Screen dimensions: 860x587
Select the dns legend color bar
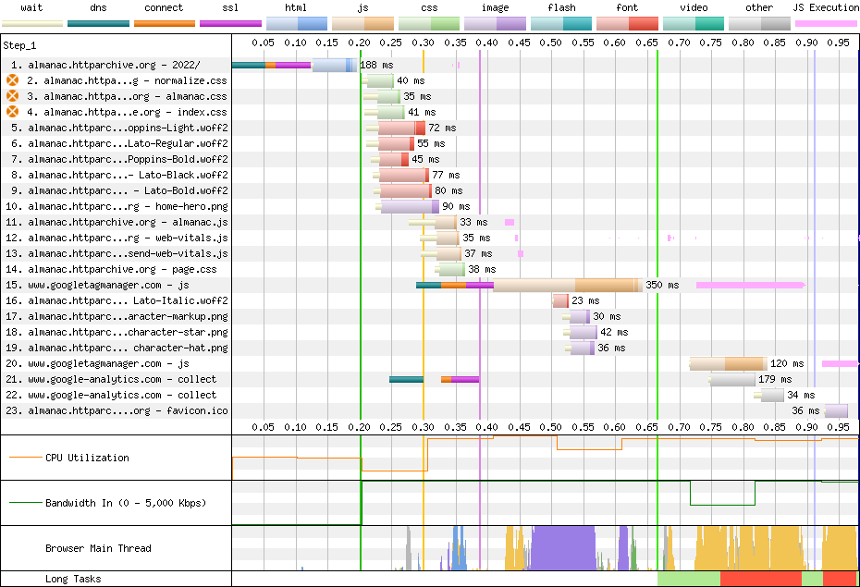point(98,23)
